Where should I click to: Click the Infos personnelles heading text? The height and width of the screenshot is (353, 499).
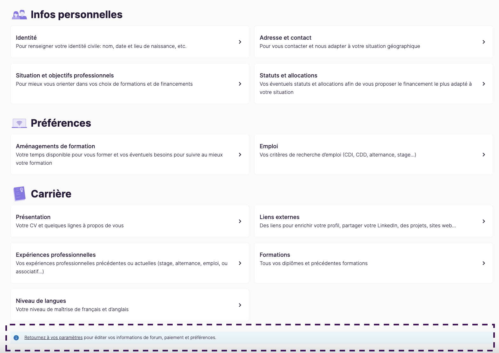point(77,15)
